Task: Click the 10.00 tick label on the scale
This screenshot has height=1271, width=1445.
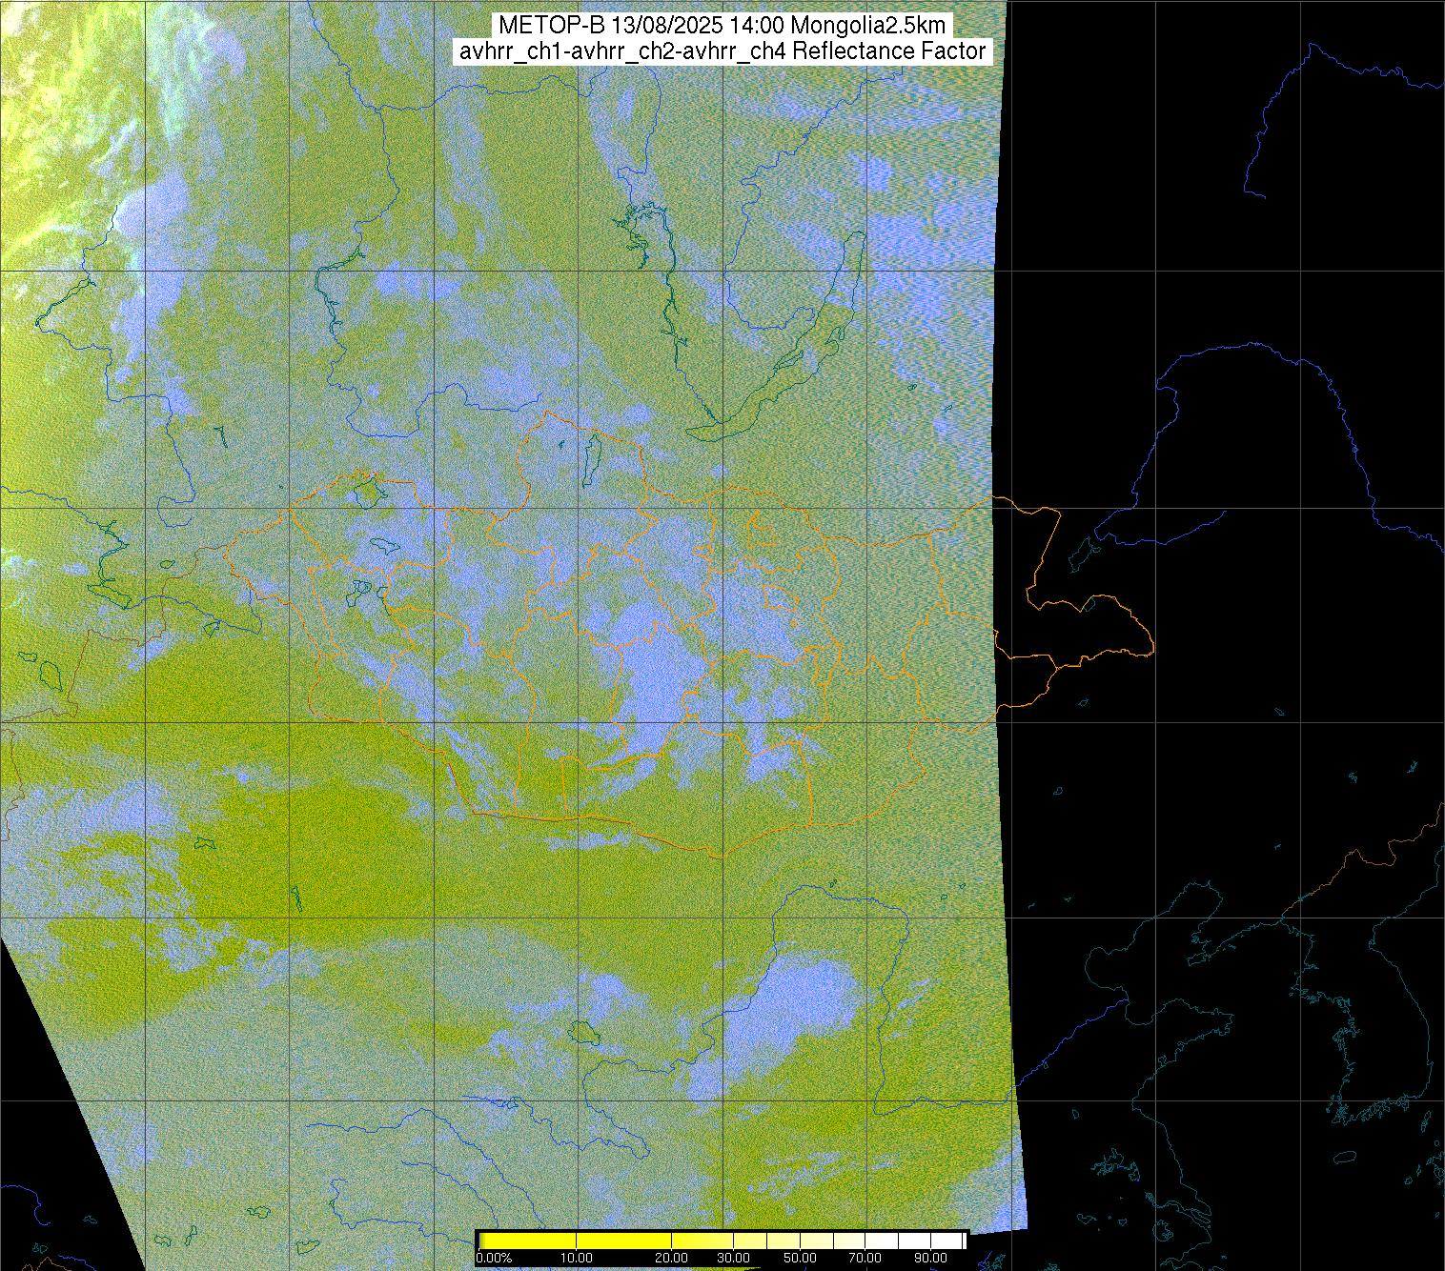Action: click(x=578, y=1258)
